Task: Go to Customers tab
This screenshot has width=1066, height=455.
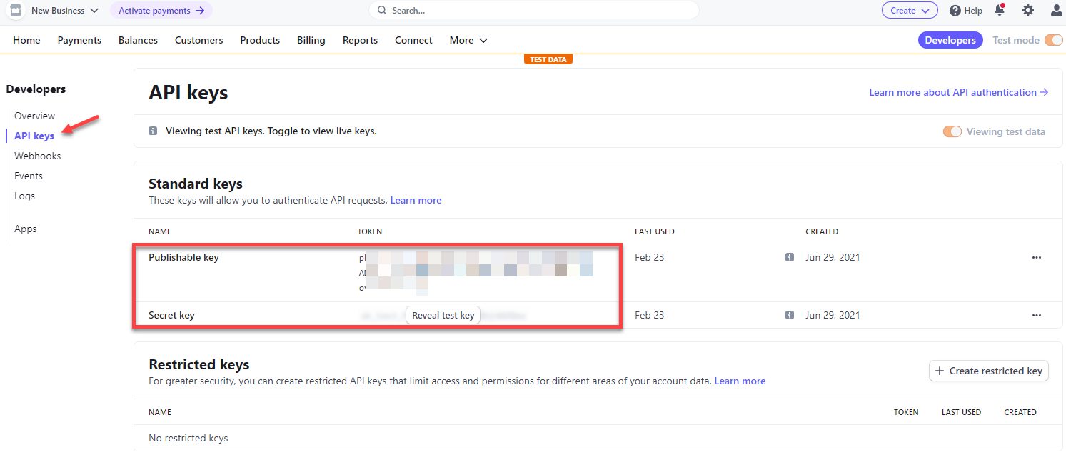Action: pyautogui.click(x=198, y=40)
